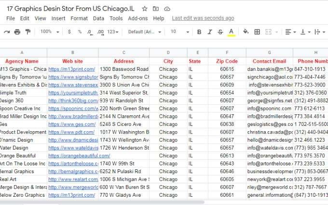Activate the paint format tool
The width and height of the screenshot is (328, 205).
(27, 32)
